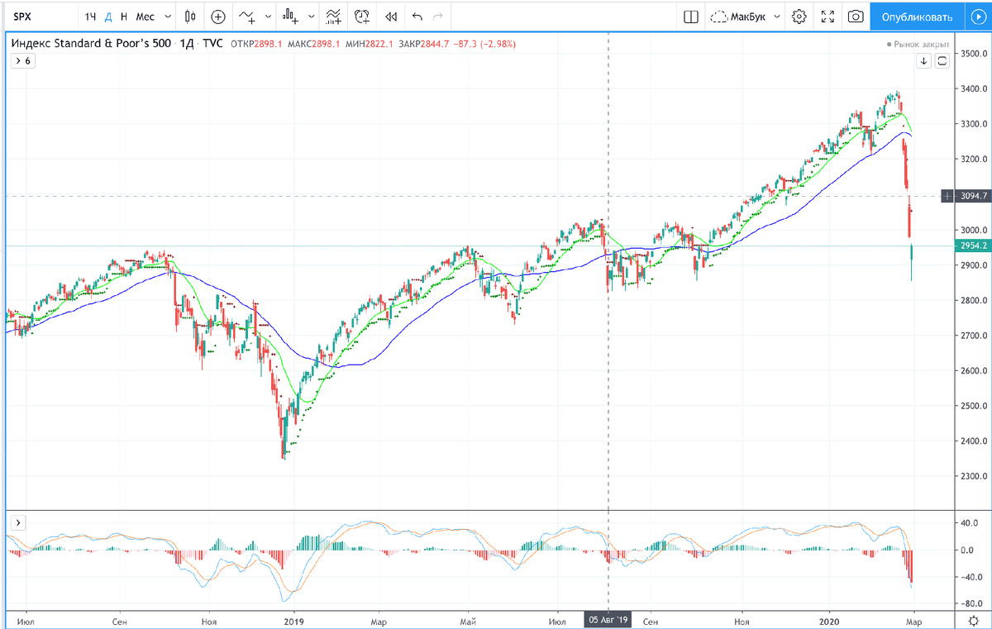Screen dimensions: 992x629
Task: Open chart settings with the gear icon
Action: click(x=799, y=17)
